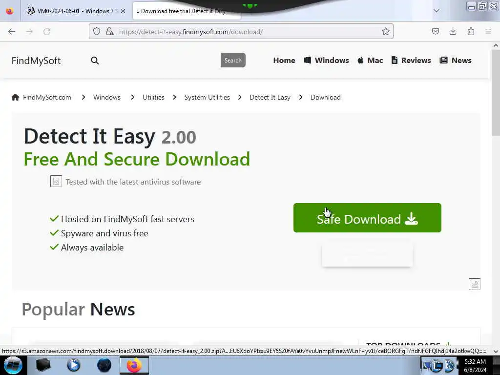Click the browser back arrow

tap(12, 32)
